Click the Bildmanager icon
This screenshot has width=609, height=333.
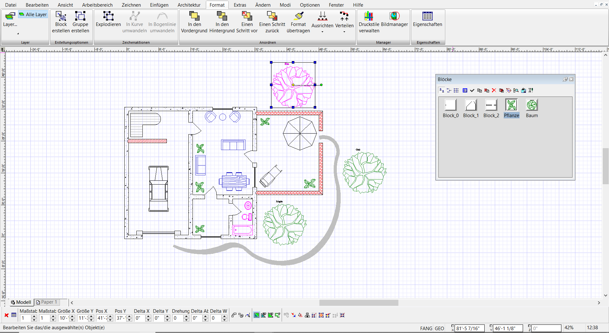click(x=394, y=16)
